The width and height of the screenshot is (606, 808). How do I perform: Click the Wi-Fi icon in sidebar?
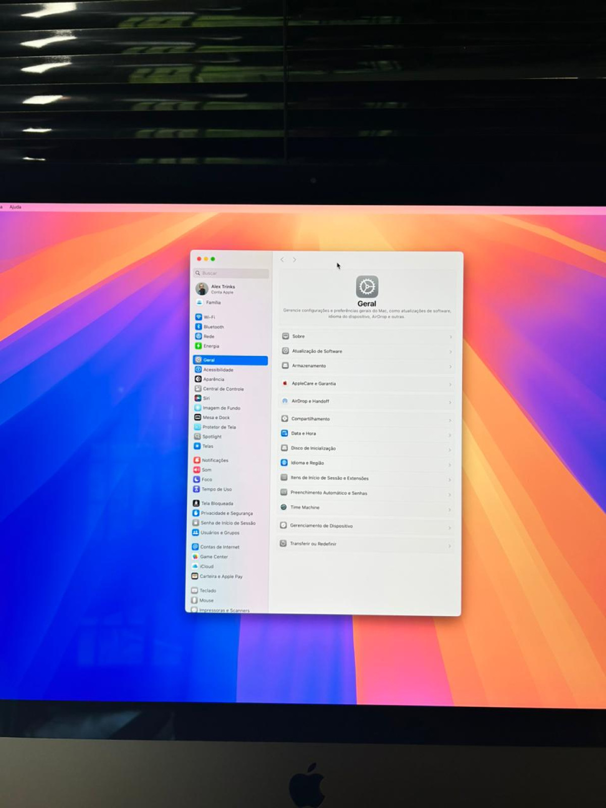198,317
